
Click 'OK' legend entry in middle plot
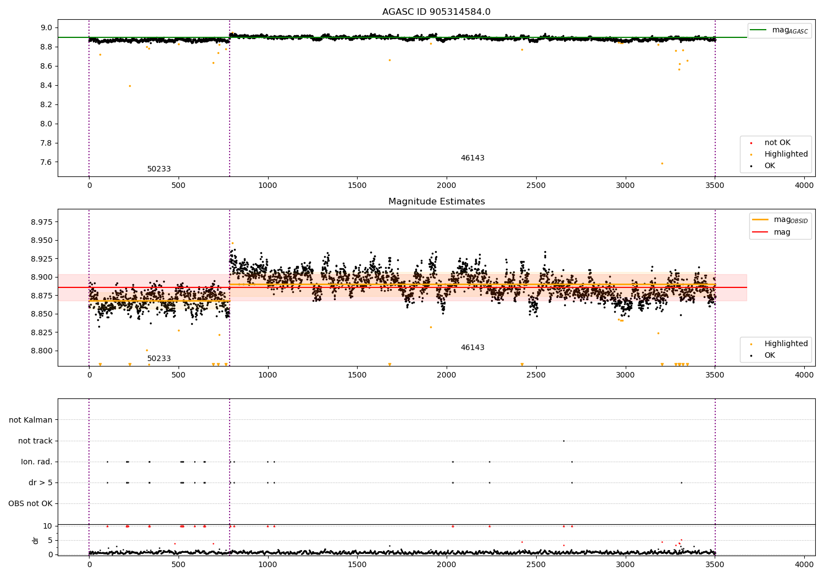point(770,356)
